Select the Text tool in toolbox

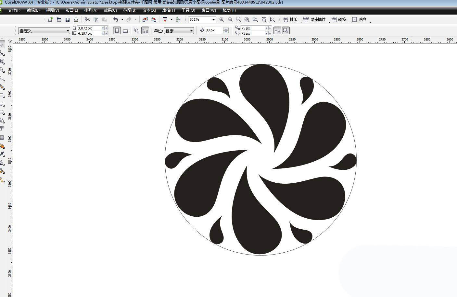(x=2, y=129)
